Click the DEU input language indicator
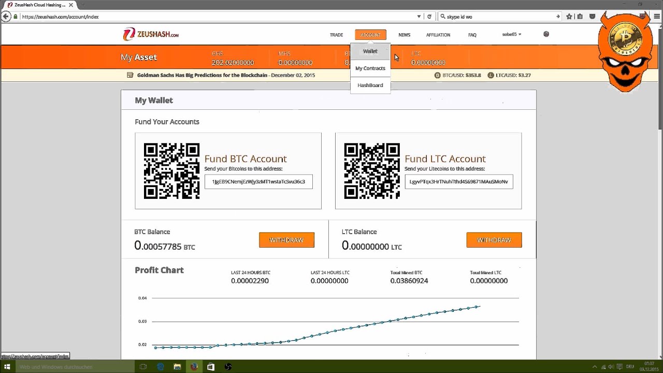663x373 pixels. point(630,367)
